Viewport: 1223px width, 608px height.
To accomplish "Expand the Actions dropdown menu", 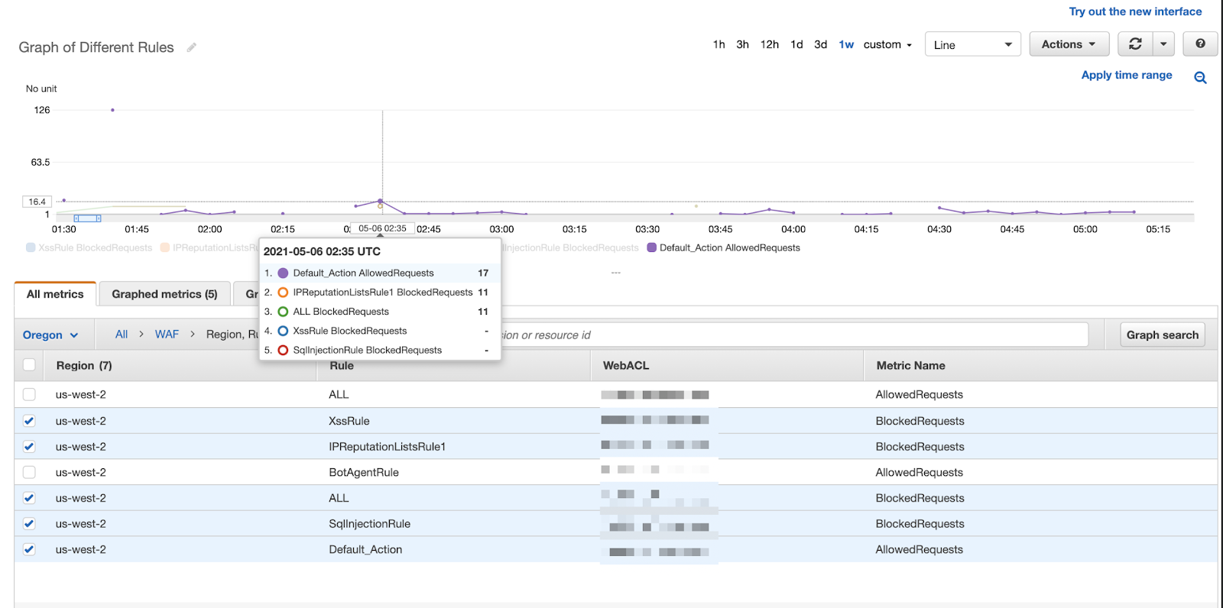I will coord(1069,44).
